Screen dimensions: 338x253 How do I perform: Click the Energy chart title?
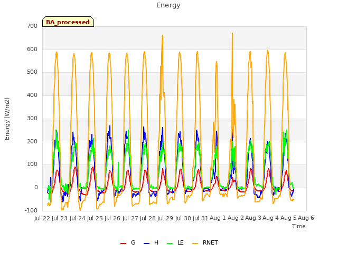tap(168, 5)
